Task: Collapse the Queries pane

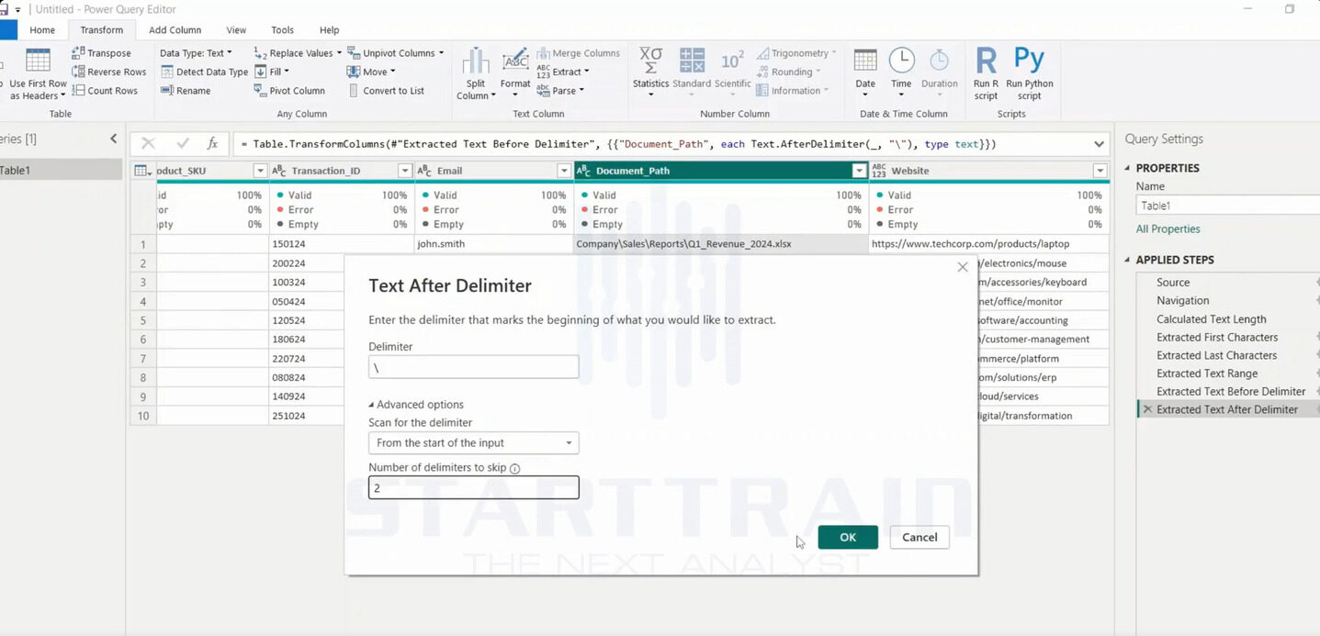Action: [114, 139]
